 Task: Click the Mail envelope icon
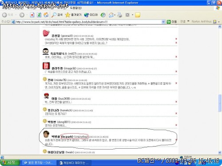[111, 15]
